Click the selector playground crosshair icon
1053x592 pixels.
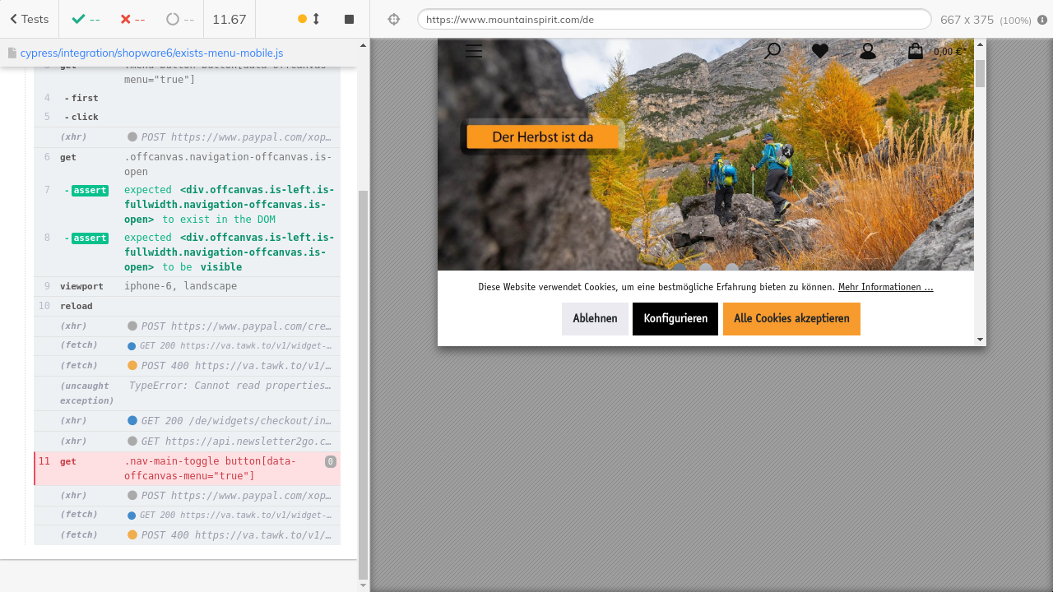pos(393,19)
